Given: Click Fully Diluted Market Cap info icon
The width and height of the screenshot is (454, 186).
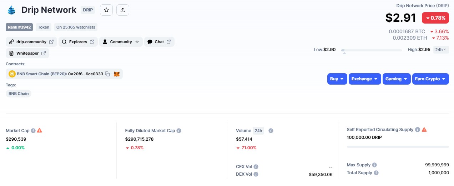Looking at the screenshot, I should [x=179, y=131].
